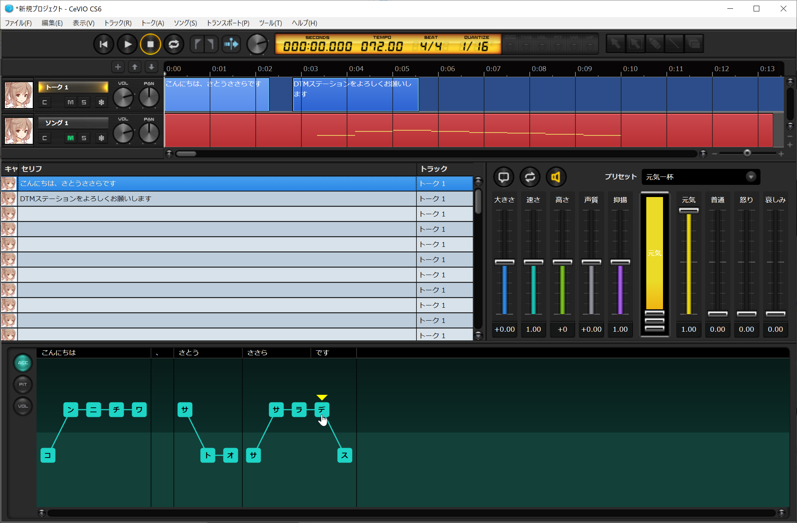Image resolution: width=797 pixels, height=523 pixels.
Task: Stop playback with the stop button
Action: tap(151, 45)
